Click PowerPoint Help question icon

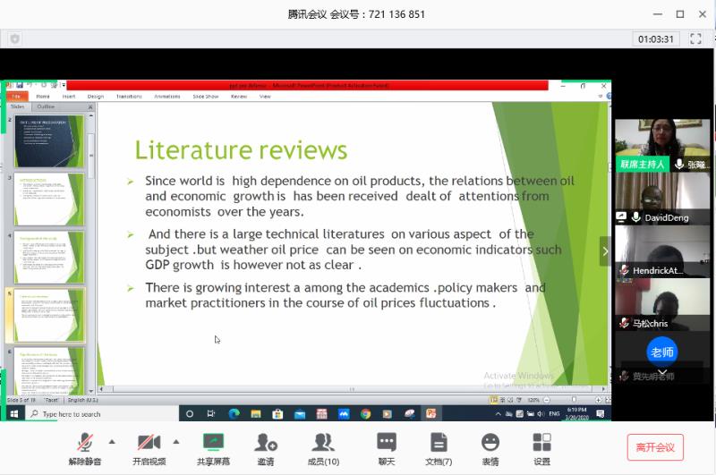[609, 97]
